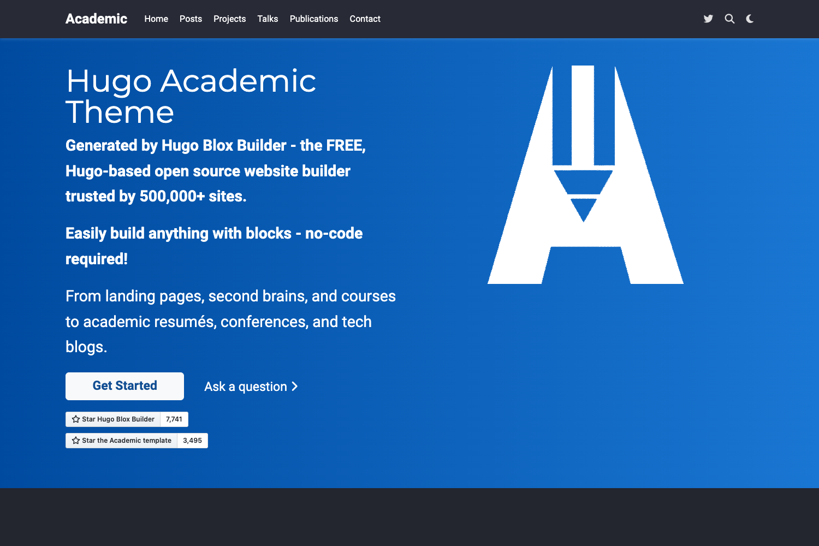
Task: Select the Posts navigation entry
Action: 190,19
